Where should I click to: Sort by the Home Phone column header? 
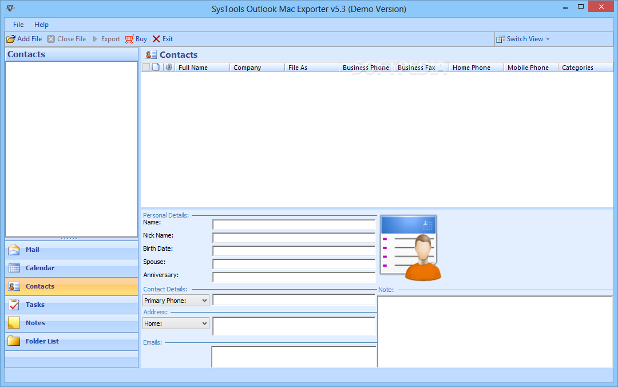(x=477, y=68)
